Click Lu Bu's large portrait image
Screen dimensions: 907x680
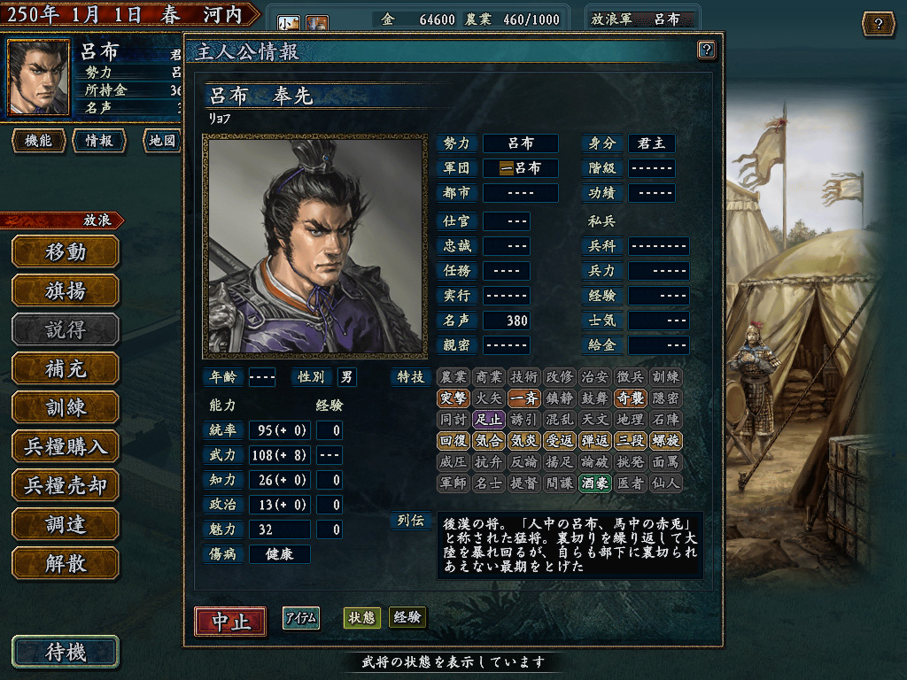click(315, 246)
